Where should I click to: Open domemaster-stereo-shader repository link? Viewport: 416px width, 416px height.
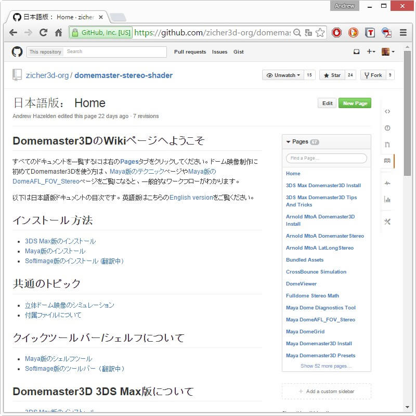123,75
